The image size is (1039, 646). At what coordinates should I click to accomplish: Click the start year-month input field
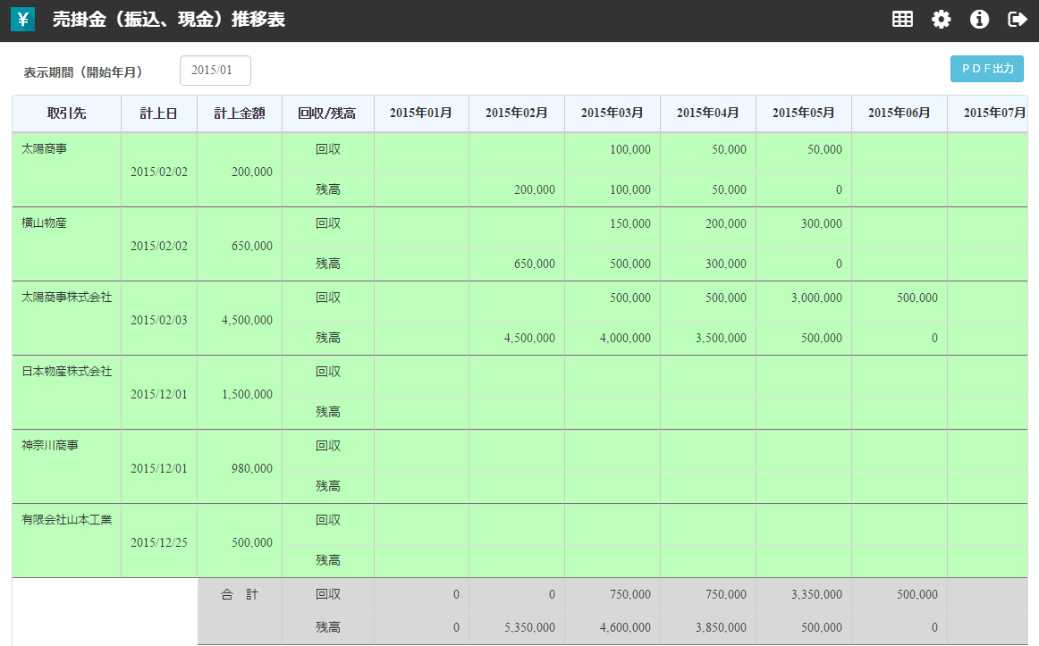click(x=215, y=71)
